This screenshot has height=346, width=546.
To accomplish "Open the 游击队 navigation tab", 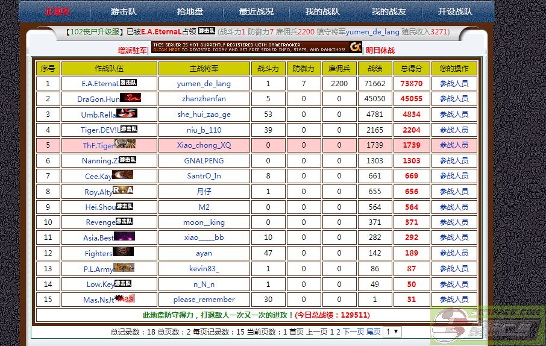I will [x=124, y=11].
